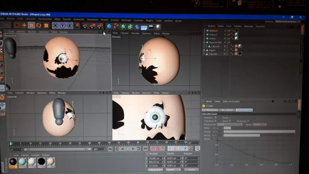Activate the Scale tool cube icon

pos(31,25)
